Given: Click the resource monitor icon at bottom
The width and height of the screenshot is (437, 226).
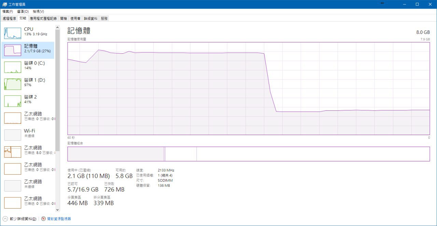Looking at the screenshot, I should 43,219.
